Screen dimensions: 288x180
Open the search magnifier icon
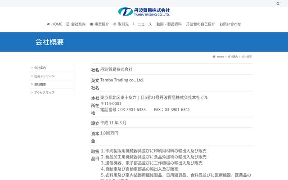point(278,4)
